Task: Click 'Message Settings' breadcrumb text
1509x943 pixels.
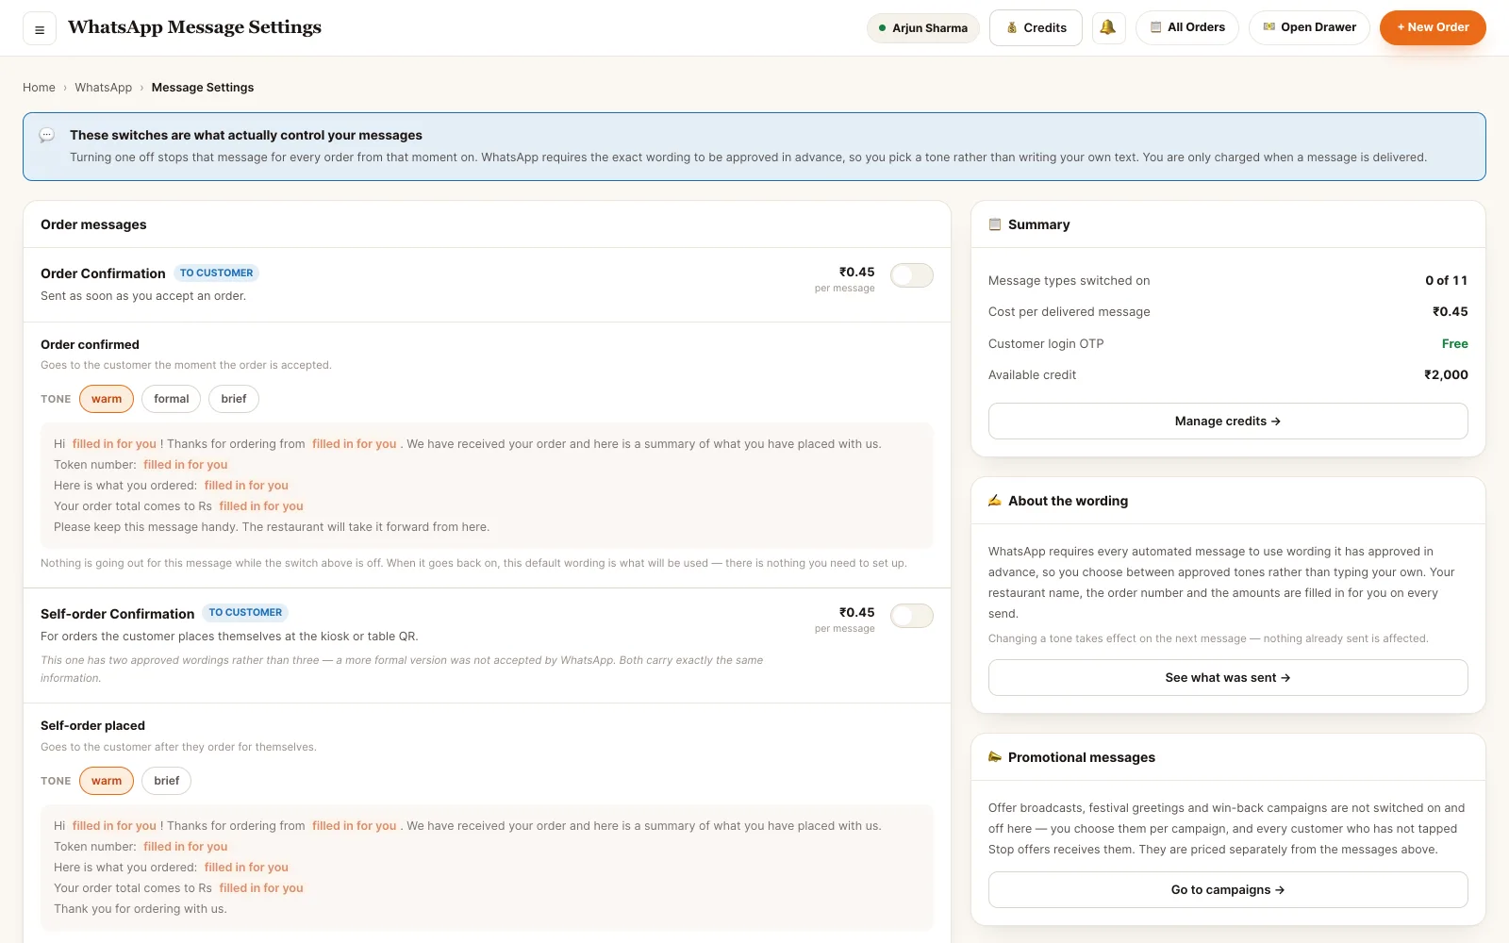Action: pos(203,88)
